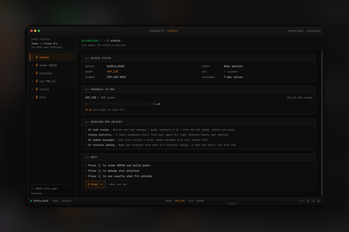Open the stake $GRID sidebar item
The width and height of the screenshot is (349, 232).
[x=52, y=65]
